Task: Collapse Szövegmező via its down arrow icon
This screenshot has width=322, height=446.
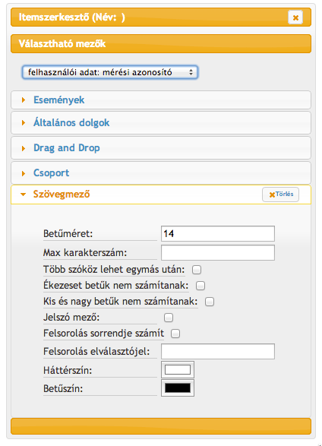Action: [24, 195]
